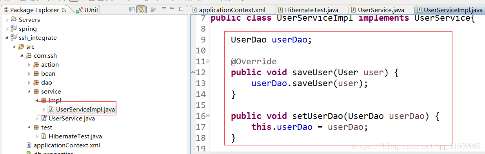
Task: Open Package Explorer View Menu triangle
Action: point(164,9)
